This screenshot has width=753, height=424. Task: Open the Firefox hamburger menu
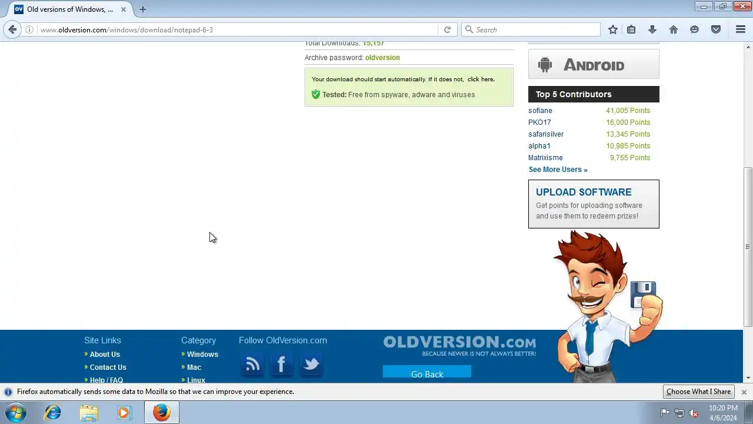click(741, 29)
